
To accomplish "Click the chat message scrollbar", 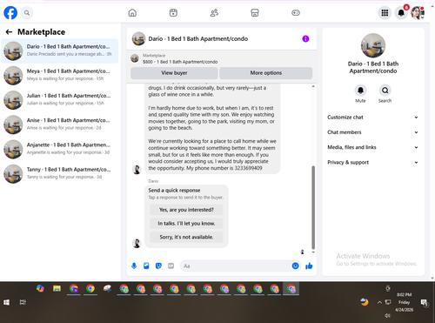I will click(x=313, y=207).
